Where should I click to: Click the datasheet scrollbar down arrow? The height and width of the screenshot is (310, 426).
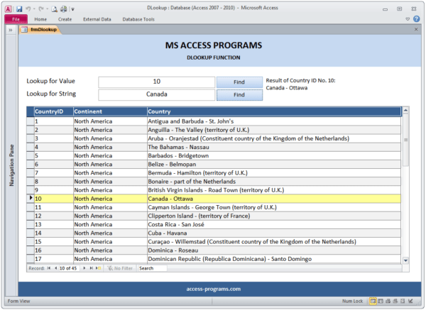(x=405, y=260)
